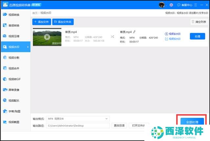Select 视频水印 sidebar item

[15, 47]
